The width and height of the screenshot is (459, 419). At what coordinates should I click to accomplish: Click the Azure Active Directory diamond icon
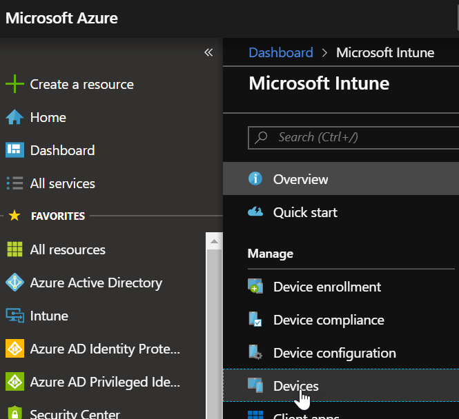[14, 283]
